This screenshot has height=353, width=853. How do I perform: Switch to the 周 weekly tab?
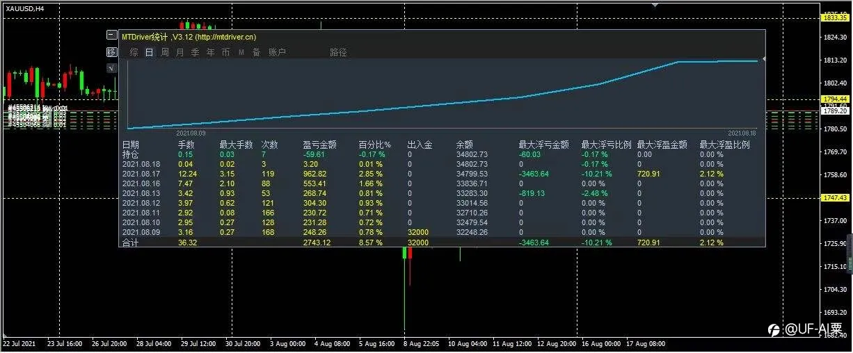click(x=164, y=52)
